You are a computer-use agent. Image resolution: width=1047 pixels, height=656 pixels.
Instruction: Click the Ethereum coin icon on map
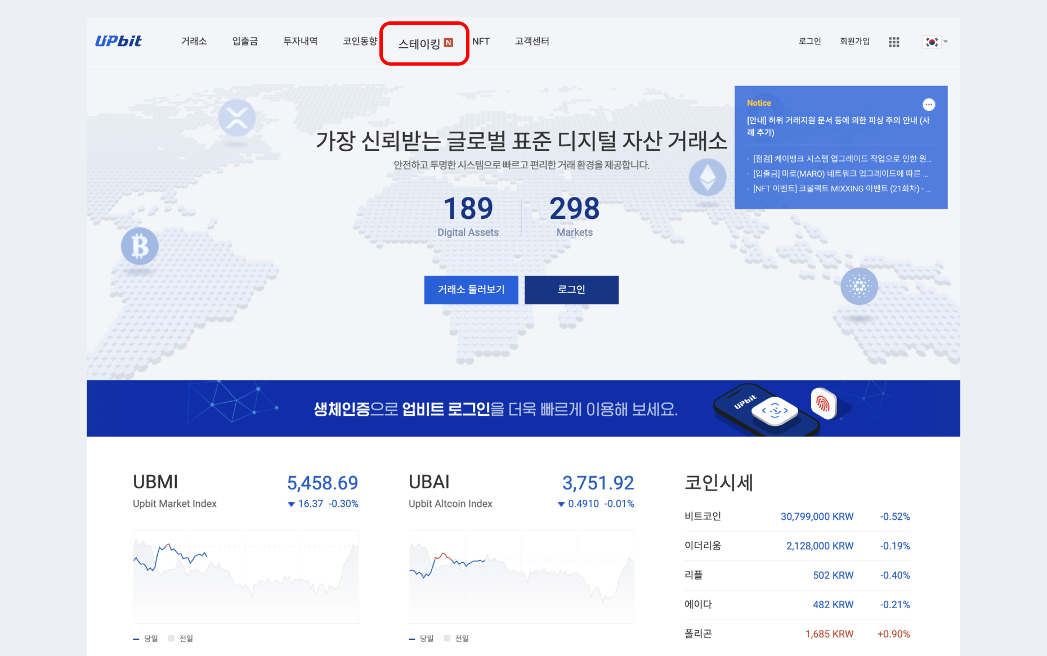pos(708,177)
